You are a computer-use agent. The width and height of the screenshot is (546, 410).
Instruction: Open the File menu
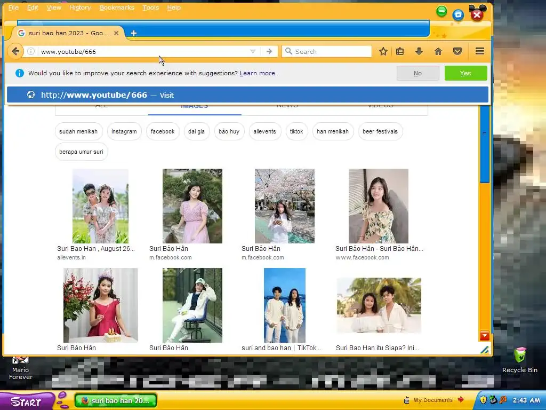click(13, 7)
